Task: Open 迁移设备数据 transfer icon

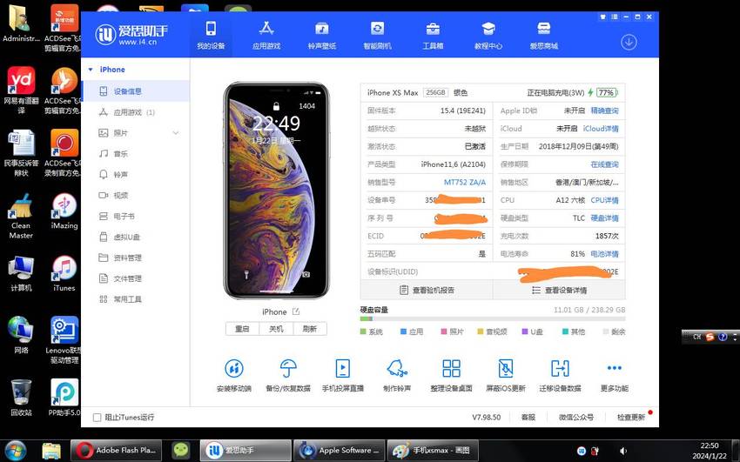Action: click(560, 368)
